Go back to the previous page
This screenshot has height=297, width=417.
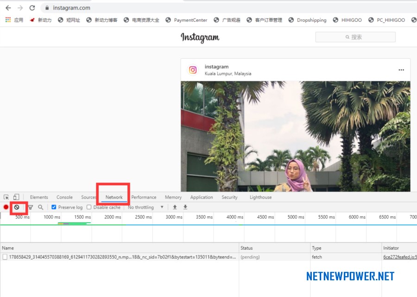[8, 8]
